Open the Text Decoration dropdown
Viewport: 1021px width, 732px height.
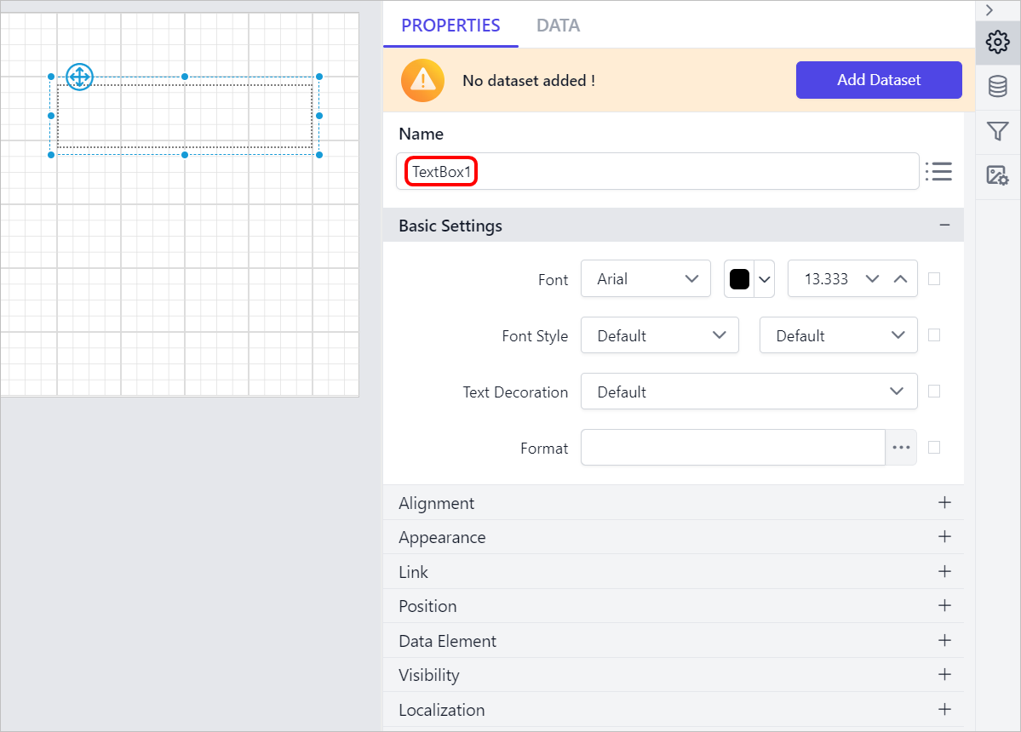(749, 391)
